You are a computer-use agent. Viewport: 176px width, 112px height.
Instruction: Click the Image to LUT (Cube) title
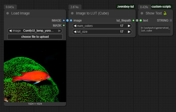pos(92,13)
